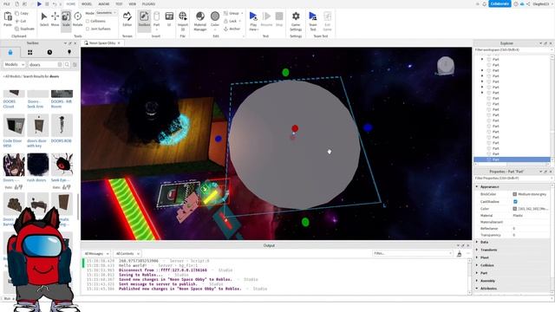Click the Toolbox search magnifier icon

tap(67, 65)
